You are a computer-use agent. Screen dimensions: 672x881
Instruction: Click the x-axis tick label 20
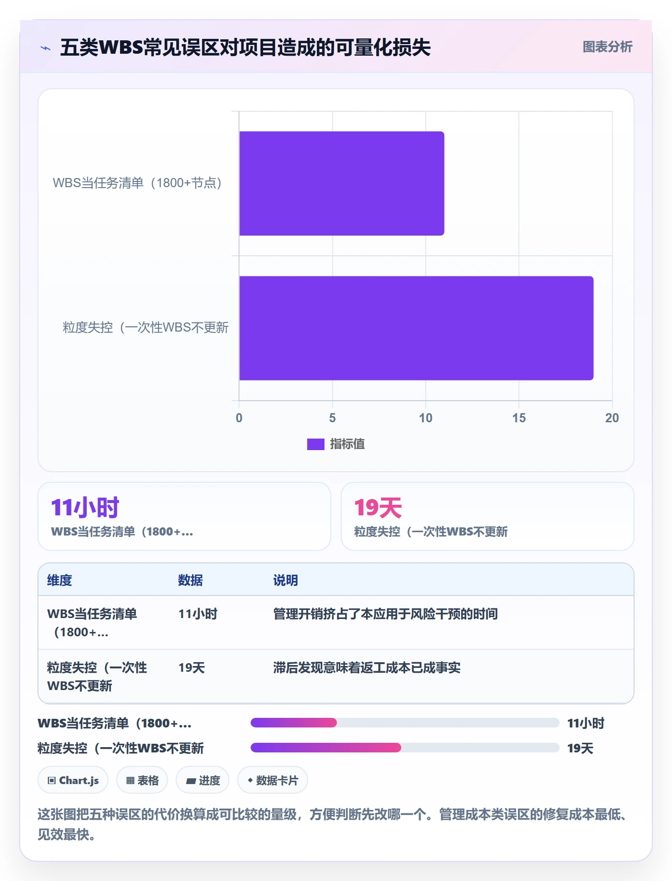point(612,418)
